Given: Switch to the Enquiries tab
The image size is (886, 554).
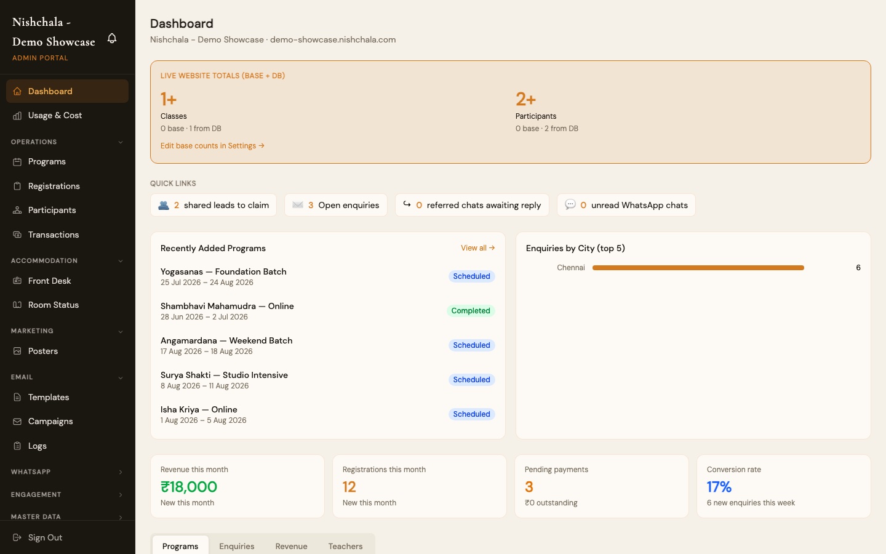Looking at the screenshot, I should 237,546.
